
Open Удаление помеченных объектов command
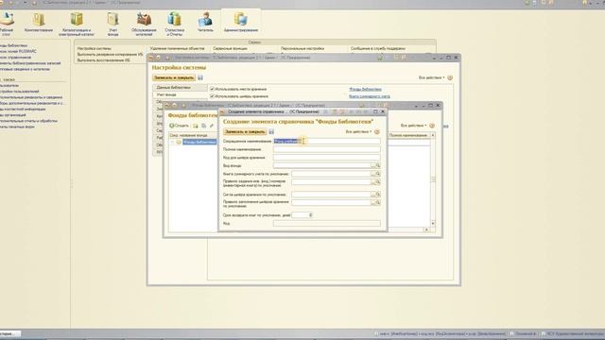click(177, 48)
